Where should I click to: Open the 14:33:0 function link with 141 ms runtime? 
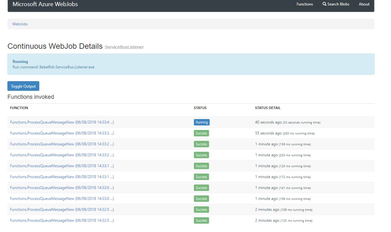tap(62, 187)
